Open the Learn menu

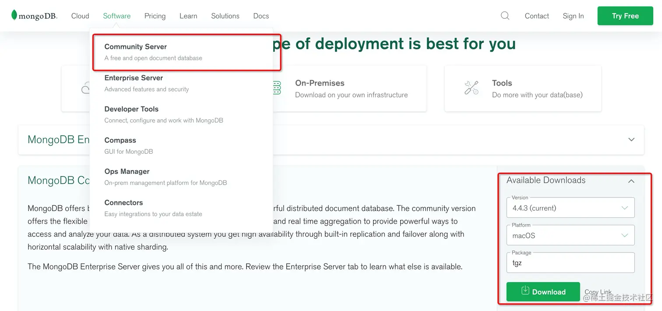188,16
